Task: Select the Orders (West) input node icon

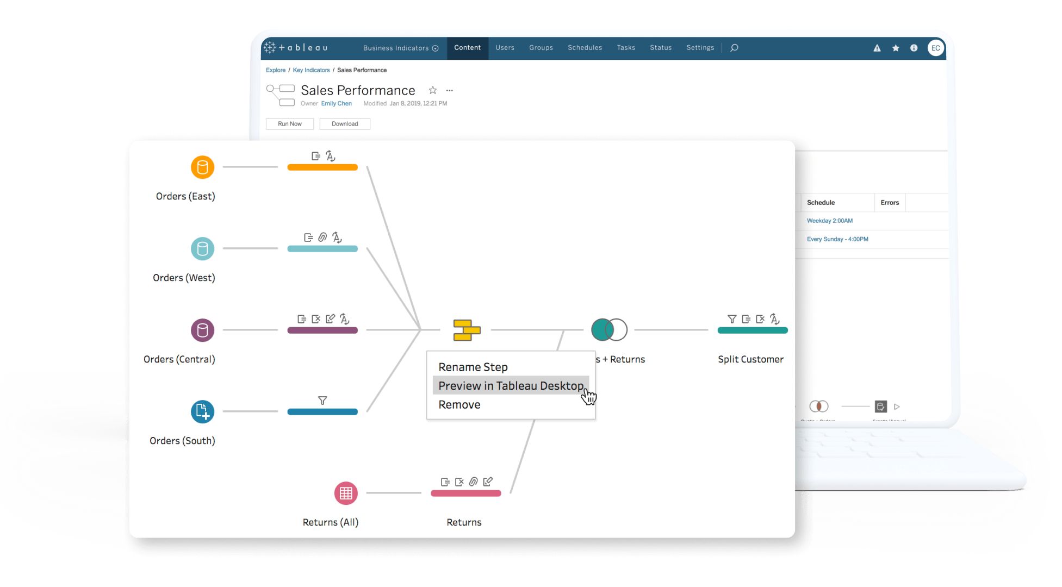Action: [x=202, y=249]
